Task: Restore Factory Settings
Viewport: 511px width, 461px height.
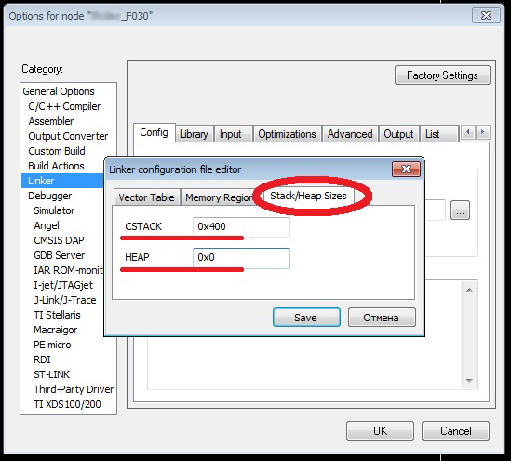Action: tap(442, 75)
